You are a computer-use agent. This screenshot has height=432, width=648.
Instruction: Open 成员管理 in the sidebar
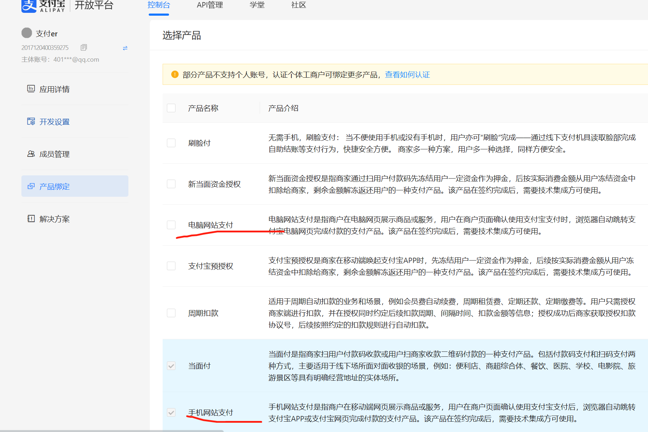[x=75, y=154]
